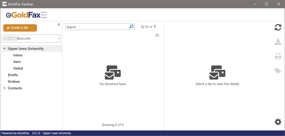Viewport: 285px width, 136px height.
Task: Click the search magnifier icon
Action: click(x=131, y=27)
